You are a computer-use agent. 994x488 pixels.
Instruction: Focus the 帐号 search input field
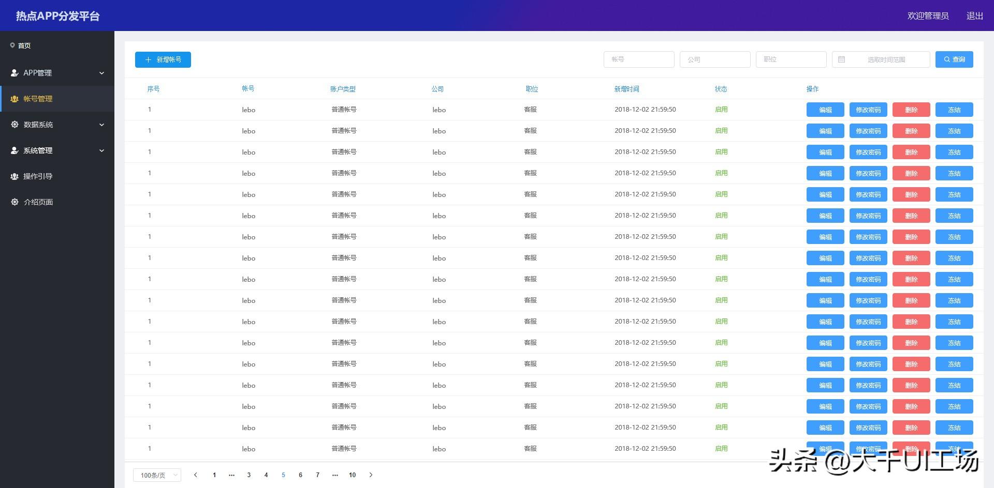pos(639,59)
